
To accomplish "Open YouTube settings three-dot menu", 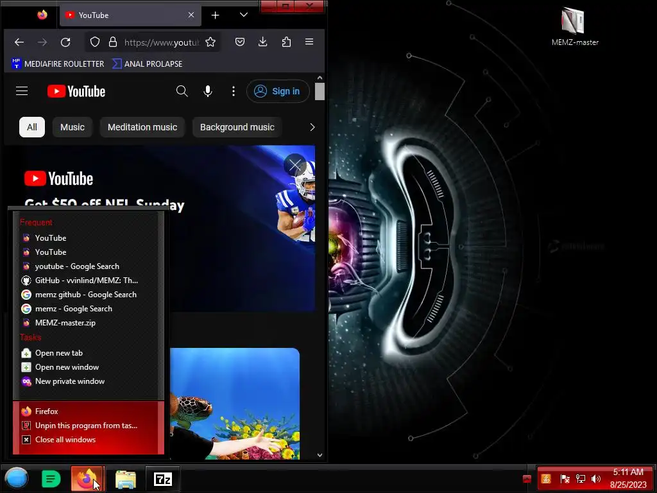I will pos(234,91).
